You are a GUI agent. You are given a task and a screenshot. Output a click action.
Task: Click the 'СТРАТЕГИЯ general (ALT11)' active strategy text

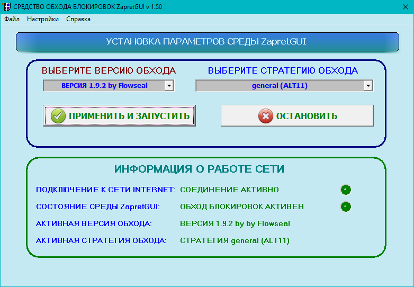[x=235, y=240]
